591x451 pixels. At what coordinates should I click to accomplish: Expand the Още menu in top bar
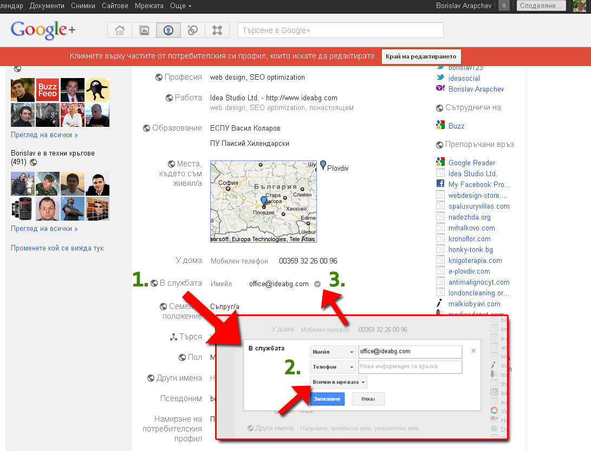[180, 5]
